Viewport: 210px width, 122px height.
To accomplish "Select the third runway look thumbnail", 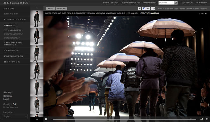I will (x=37, y=53).
